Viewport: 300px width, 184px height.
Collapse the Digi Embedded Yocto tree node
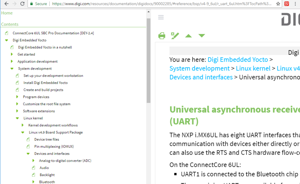pos(7,40)
